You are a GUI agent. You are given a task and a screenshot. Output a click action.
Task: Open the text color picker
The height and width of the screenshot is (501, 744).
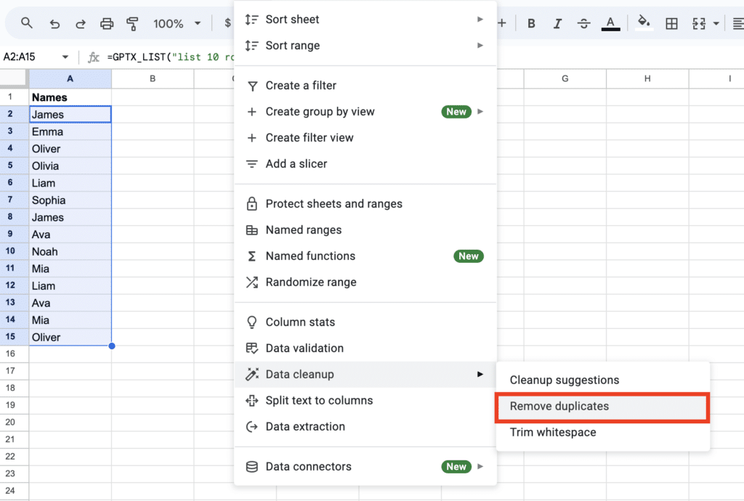click(611, 23)
